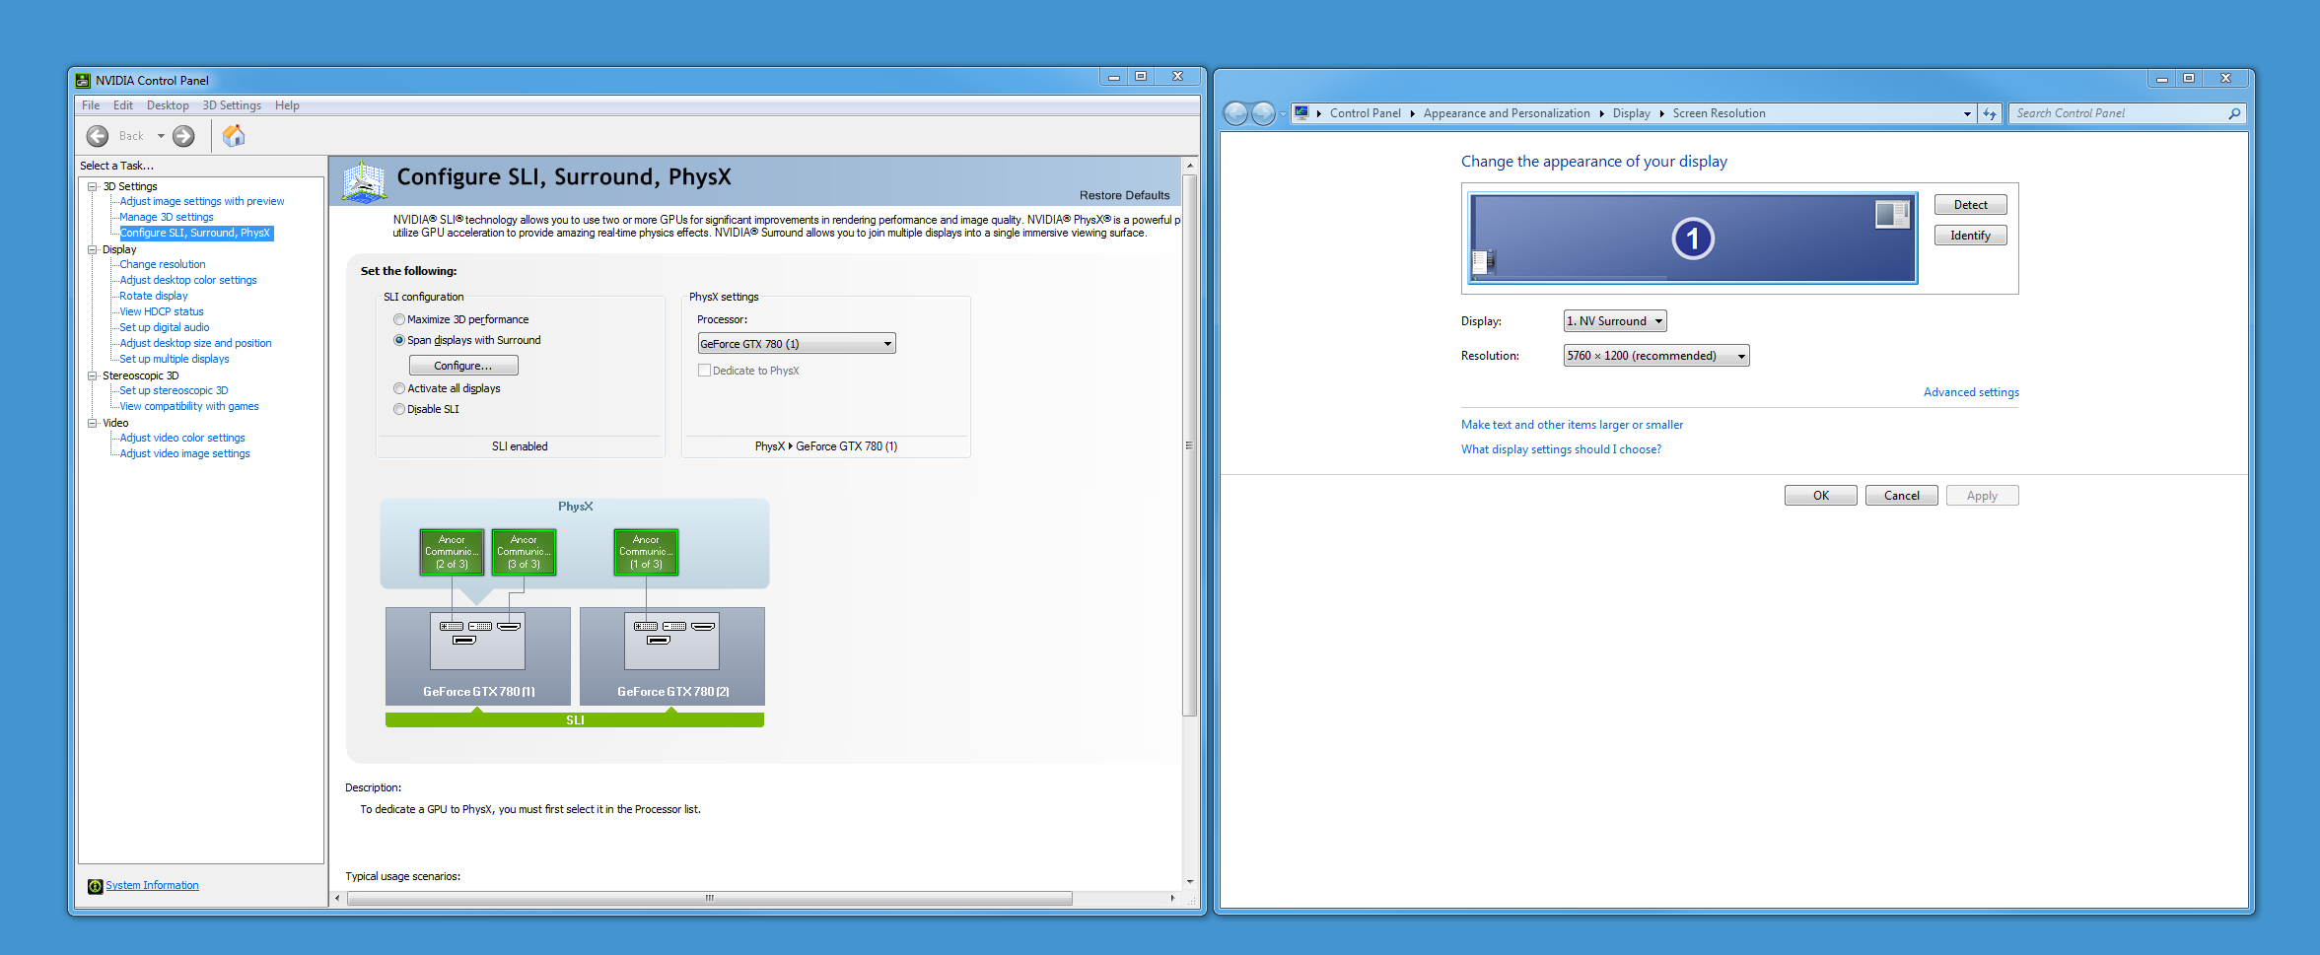Select the Ancor Communic (2 of 3) display box
The image size is (2320, 955).
(452, 552)
